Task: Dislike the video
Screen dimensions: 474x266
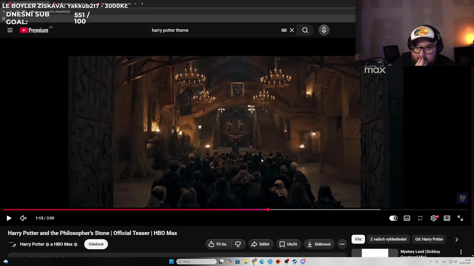Action: tap(238, 244)
